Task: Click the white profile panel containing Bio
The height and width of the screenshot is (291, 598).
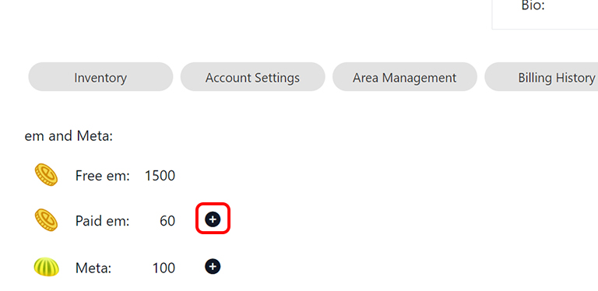Action: (545, 15)
